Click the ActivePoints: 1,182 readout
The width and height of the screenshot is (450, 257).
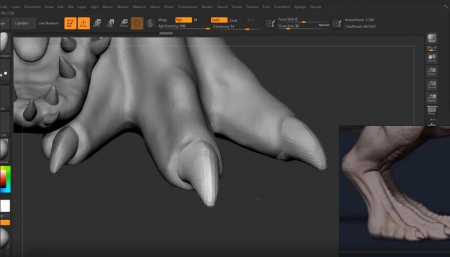point(359,20)
